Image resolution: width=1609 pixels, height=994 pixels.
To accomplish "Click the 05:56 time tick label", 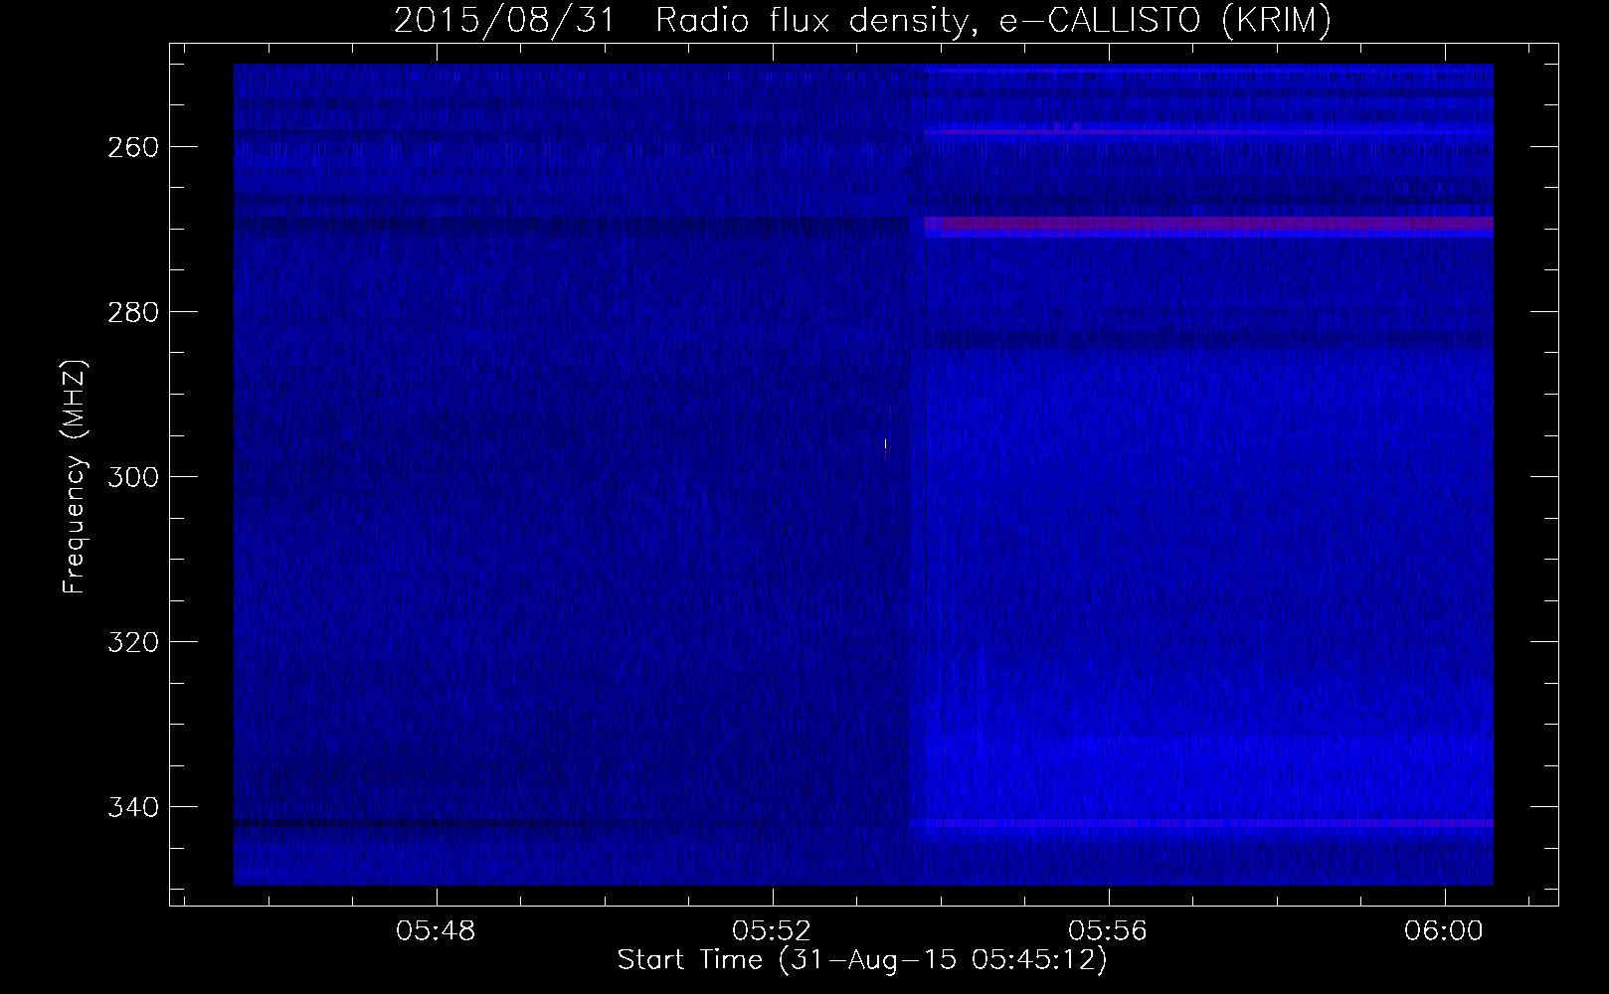I will pyautogui.click(x=1109, y=930).
